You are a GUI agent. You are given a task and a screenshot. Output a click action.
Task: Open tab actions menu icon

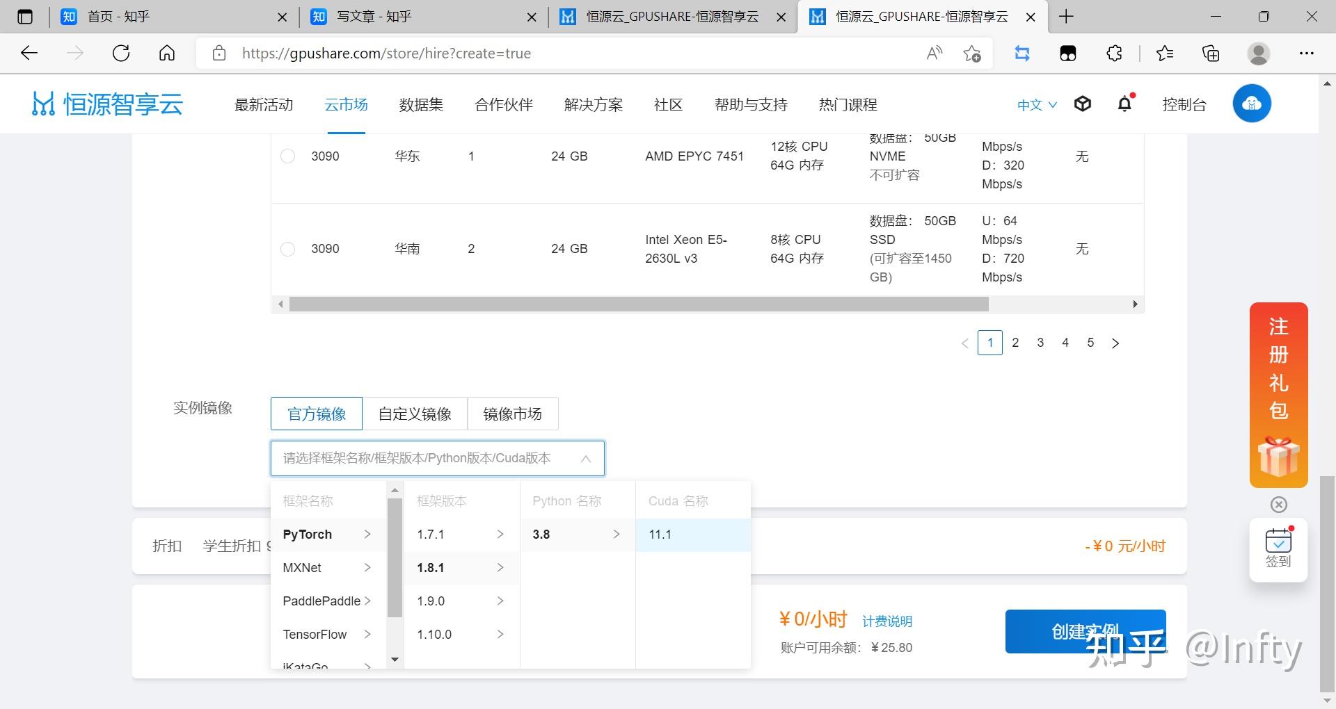click(x=25, y=17)
